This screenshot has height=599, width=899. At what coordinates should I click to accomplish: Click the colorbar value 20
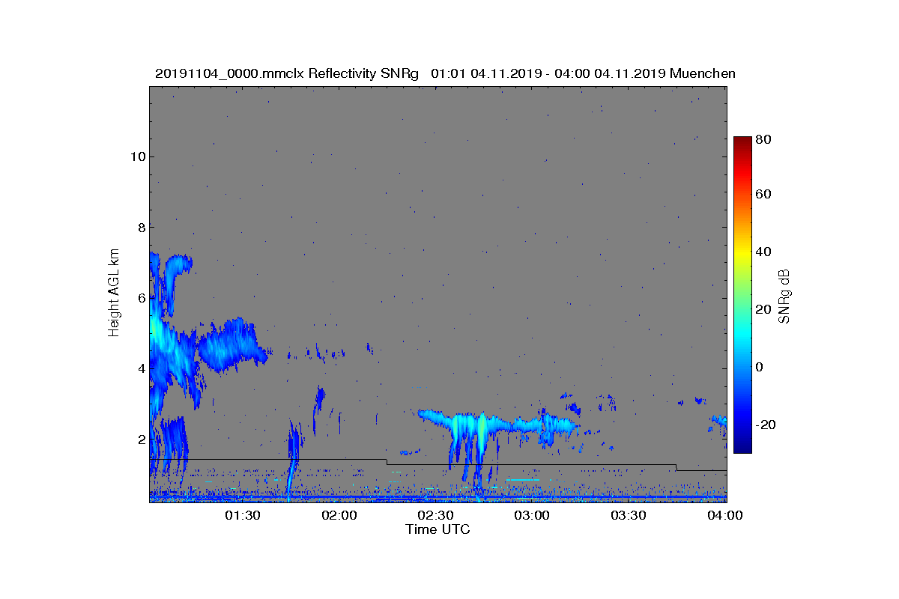(764, 309)
